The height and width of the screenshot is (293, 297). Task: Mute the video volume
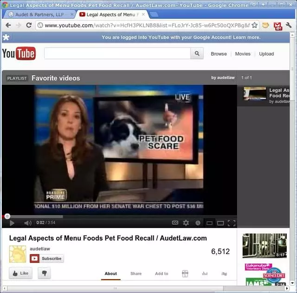pyautogui.click(x=28, y=223)
